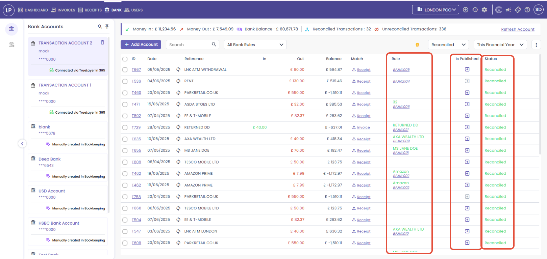Open the This Financial Year dropdown
Image resolution: width=547 pixels, height=259 pixels.
(500, 45)
